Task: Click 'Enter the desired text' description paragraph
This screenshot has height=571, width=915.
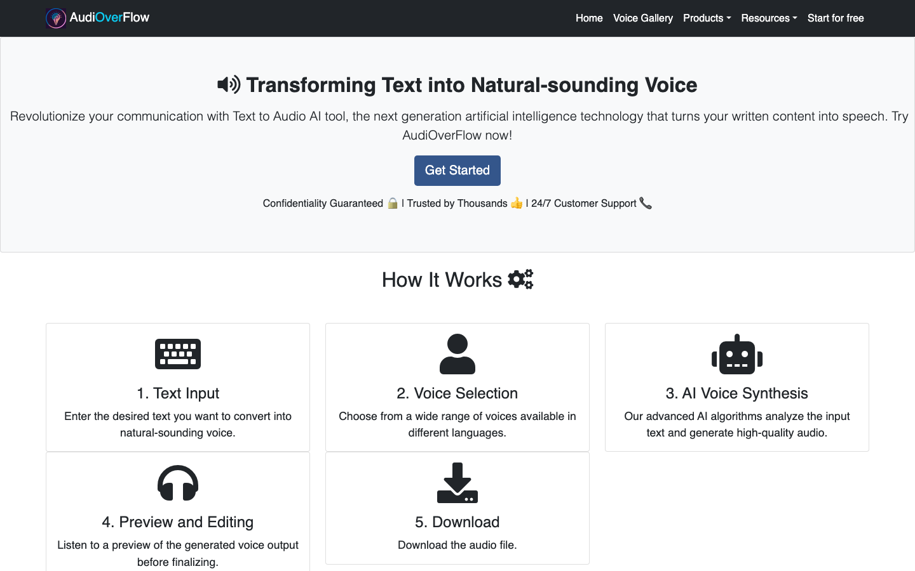Action: tap(178, 424)
